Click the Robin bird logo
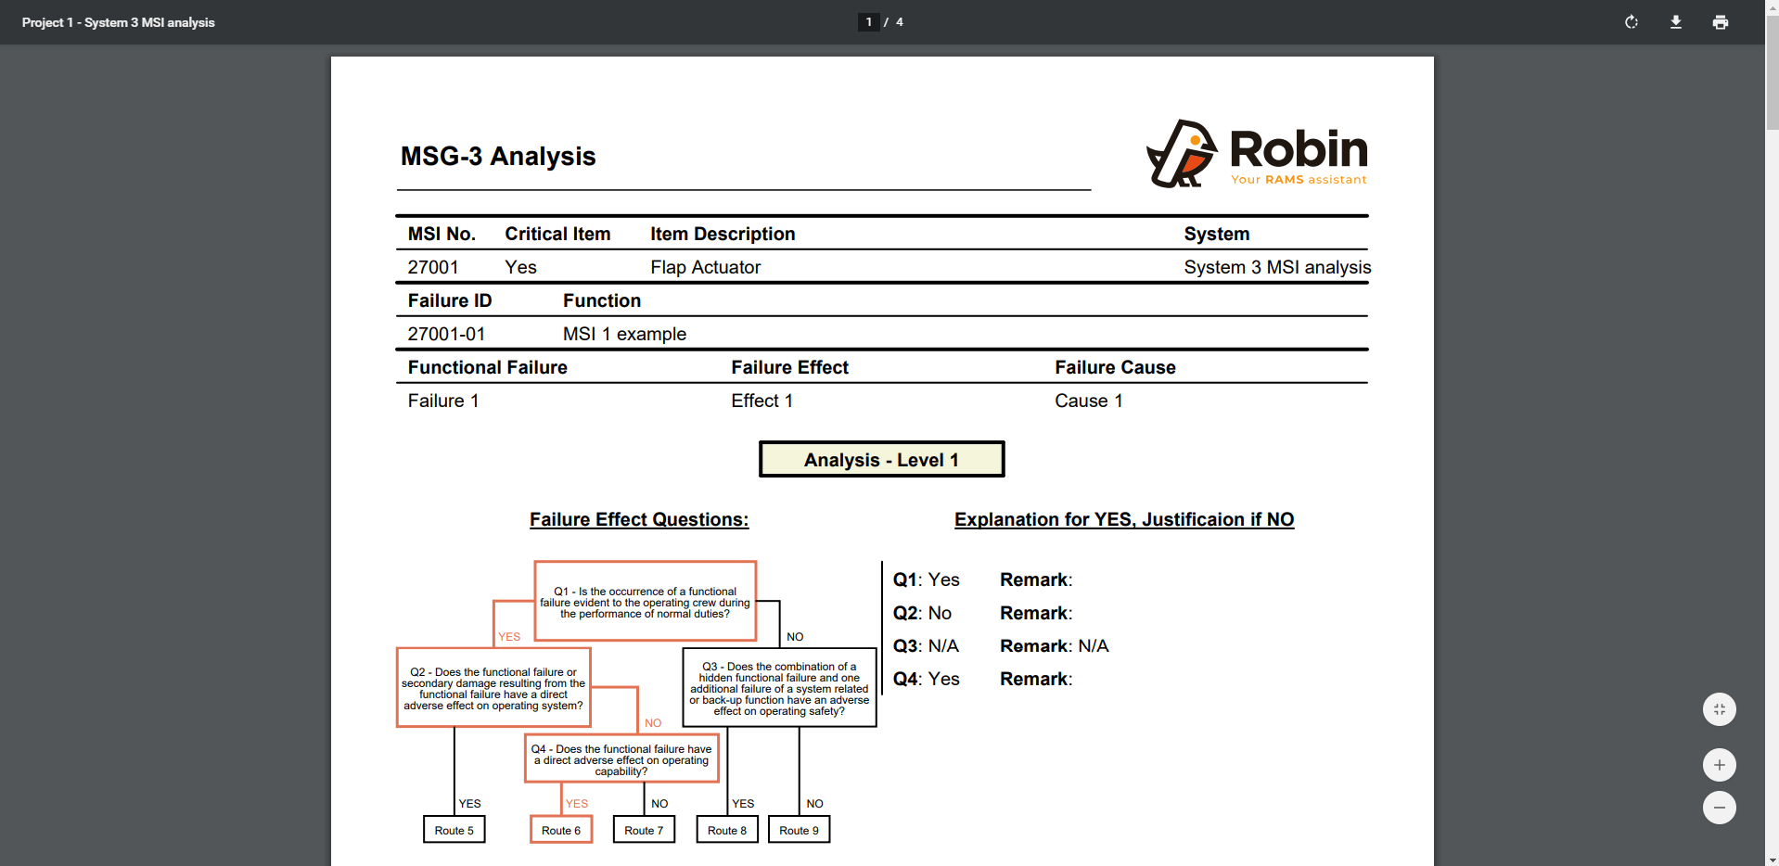Viewport: 1779px width, 866px height. [1182, 154]
